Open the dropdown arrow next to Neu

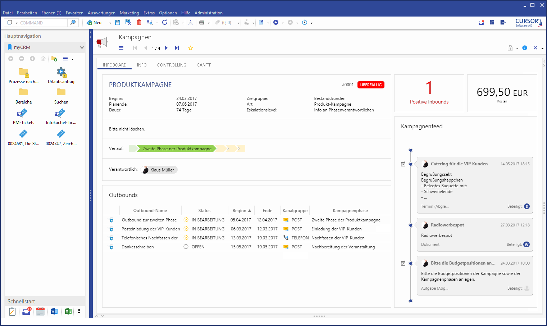(x=110, y=23)
